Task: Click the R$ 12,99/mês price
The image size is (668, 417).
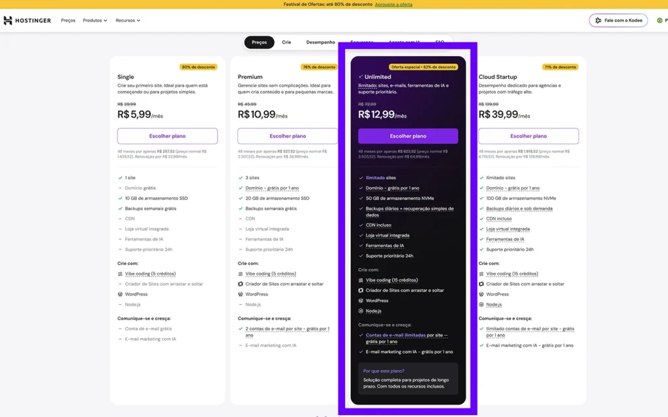Action: tap(382, 115)
